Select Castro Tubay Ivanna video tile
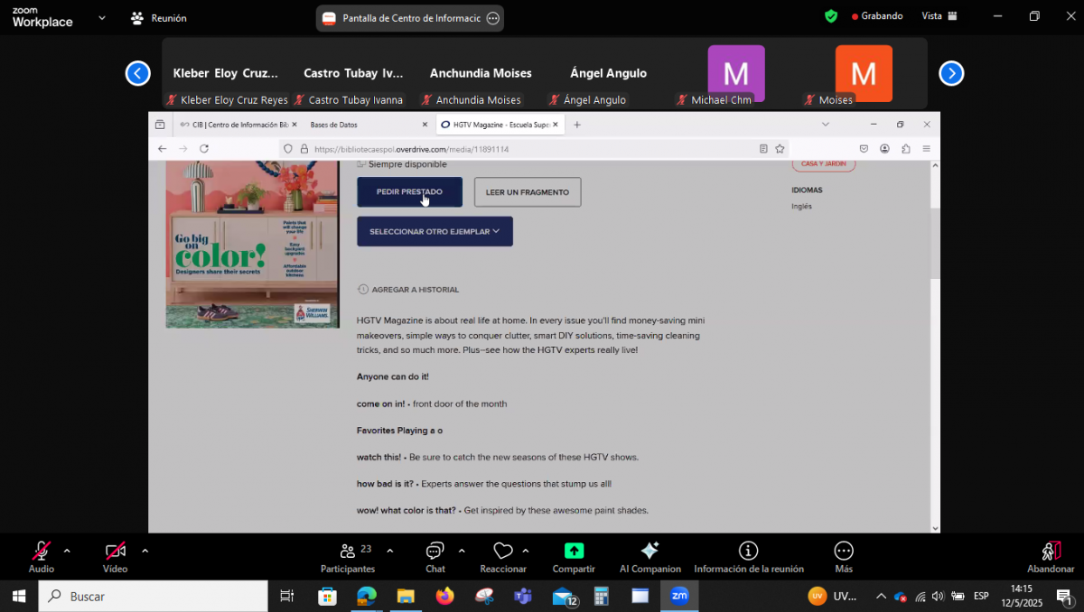The height and width of the screenshot is (612, 1084). coord(353,73)
